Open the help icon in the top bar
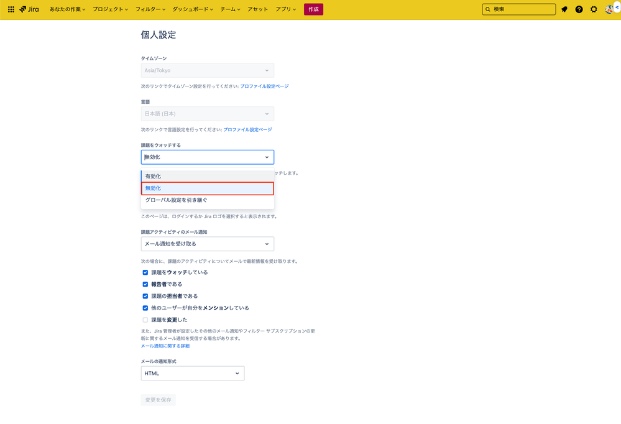 pyautogui.click(x=579, y=9)
